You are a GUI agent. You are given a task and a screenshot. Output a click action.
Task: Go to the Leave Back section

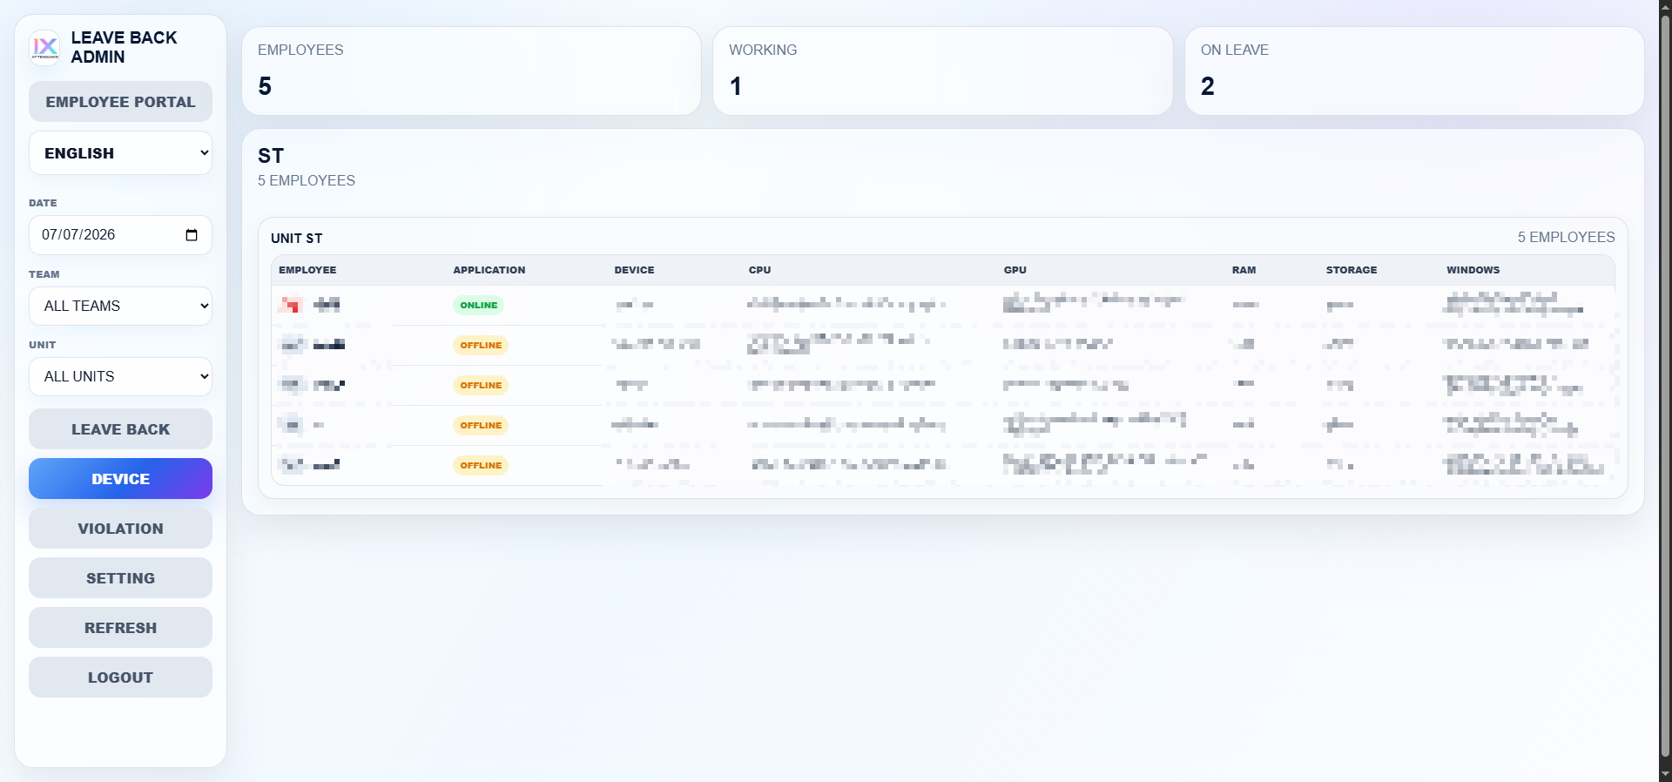pos(120,429)
